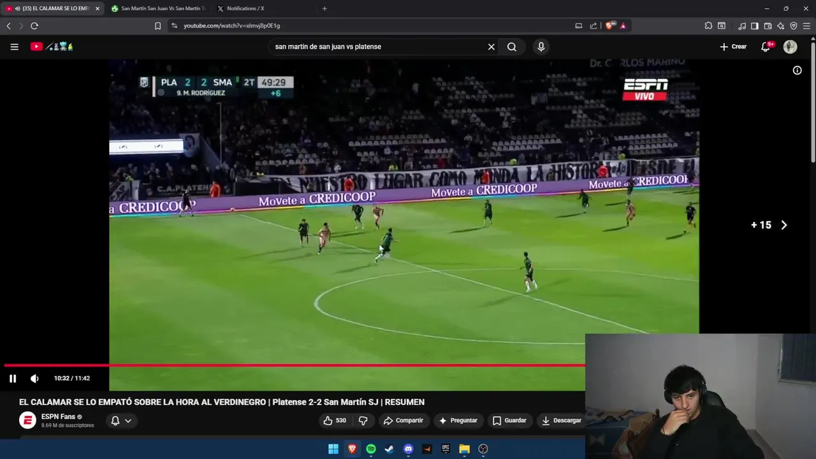Download video with Descargar

coord(562,420)
